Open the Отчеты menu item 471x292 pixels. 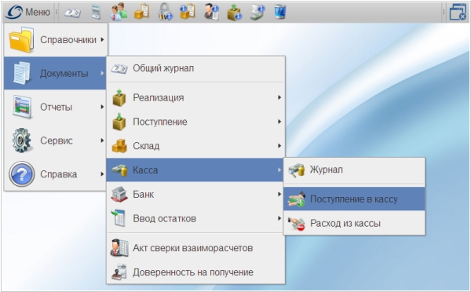pos(56,107)
